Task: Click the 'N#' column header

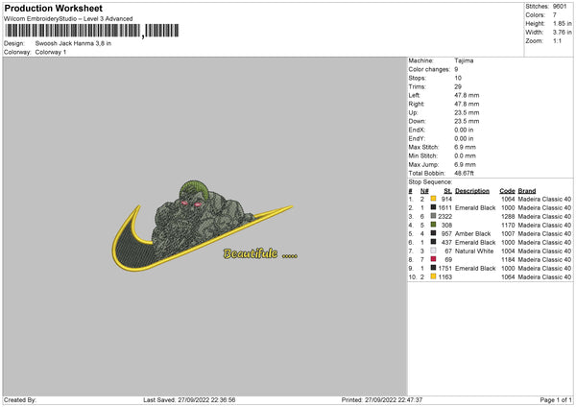Action: (x=424, y=191)
